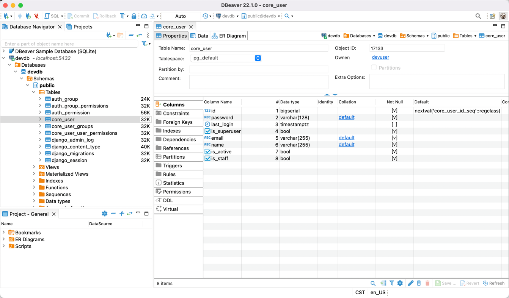
Task: Open the DDL section
Action: click(178, 200)
